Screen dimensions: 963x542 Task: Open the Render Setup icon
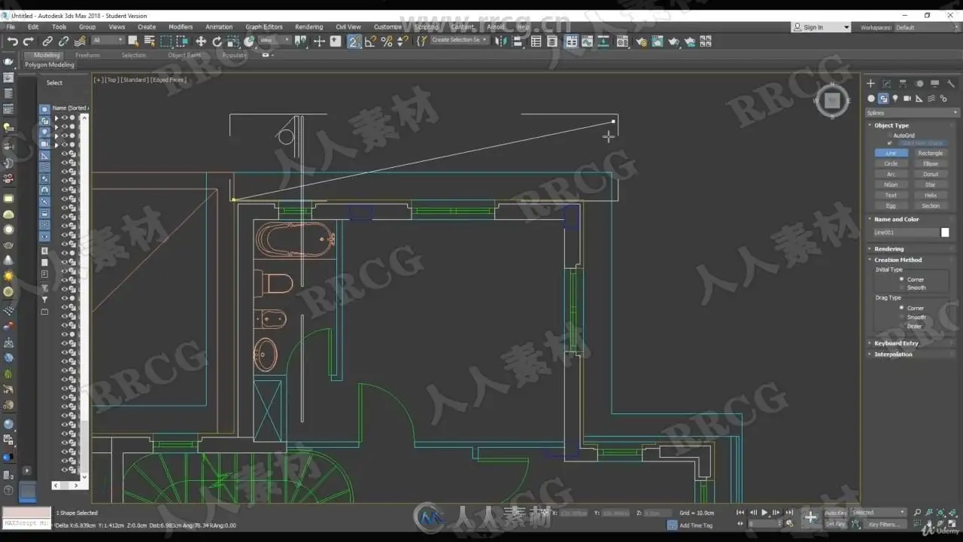(640, 41)
